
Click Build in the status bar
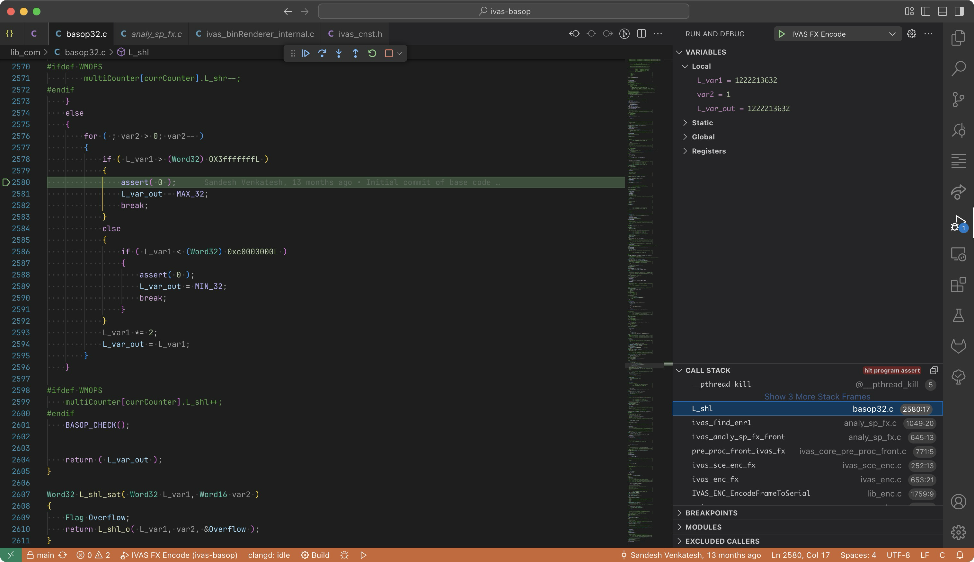[x=315, y=555]
